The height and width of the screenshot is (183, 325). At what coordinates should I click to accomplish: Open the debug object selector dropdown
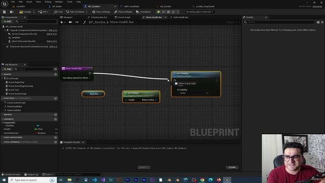coord(200,12)
